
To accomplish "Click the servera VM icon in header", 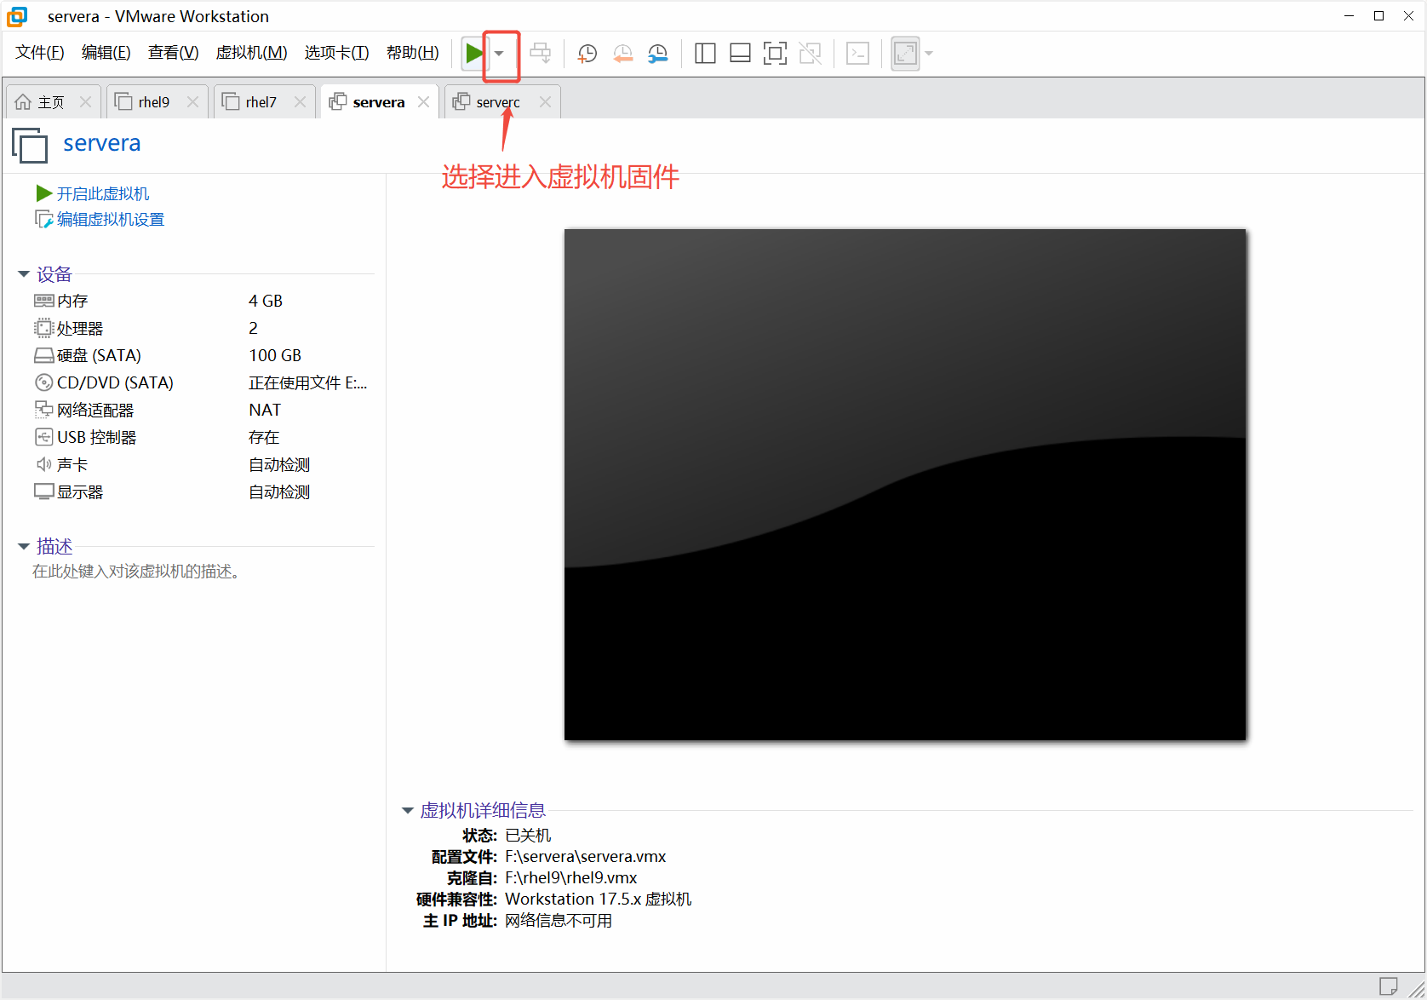I will point(30,145).
